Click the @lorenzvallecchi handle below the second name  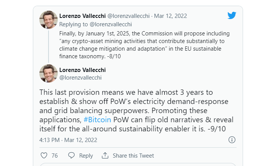click(80, 78)
